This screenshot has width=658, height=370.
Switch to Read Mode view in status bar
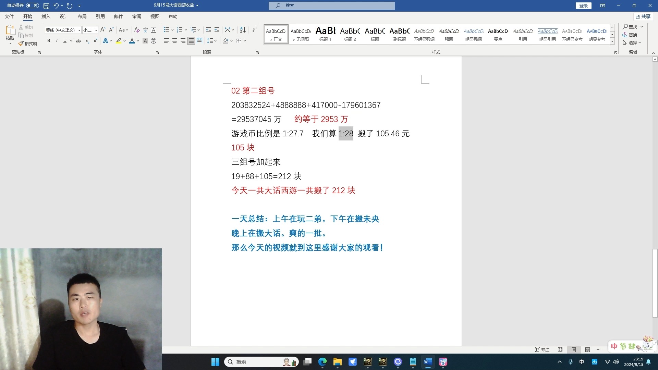click(560, 350)
